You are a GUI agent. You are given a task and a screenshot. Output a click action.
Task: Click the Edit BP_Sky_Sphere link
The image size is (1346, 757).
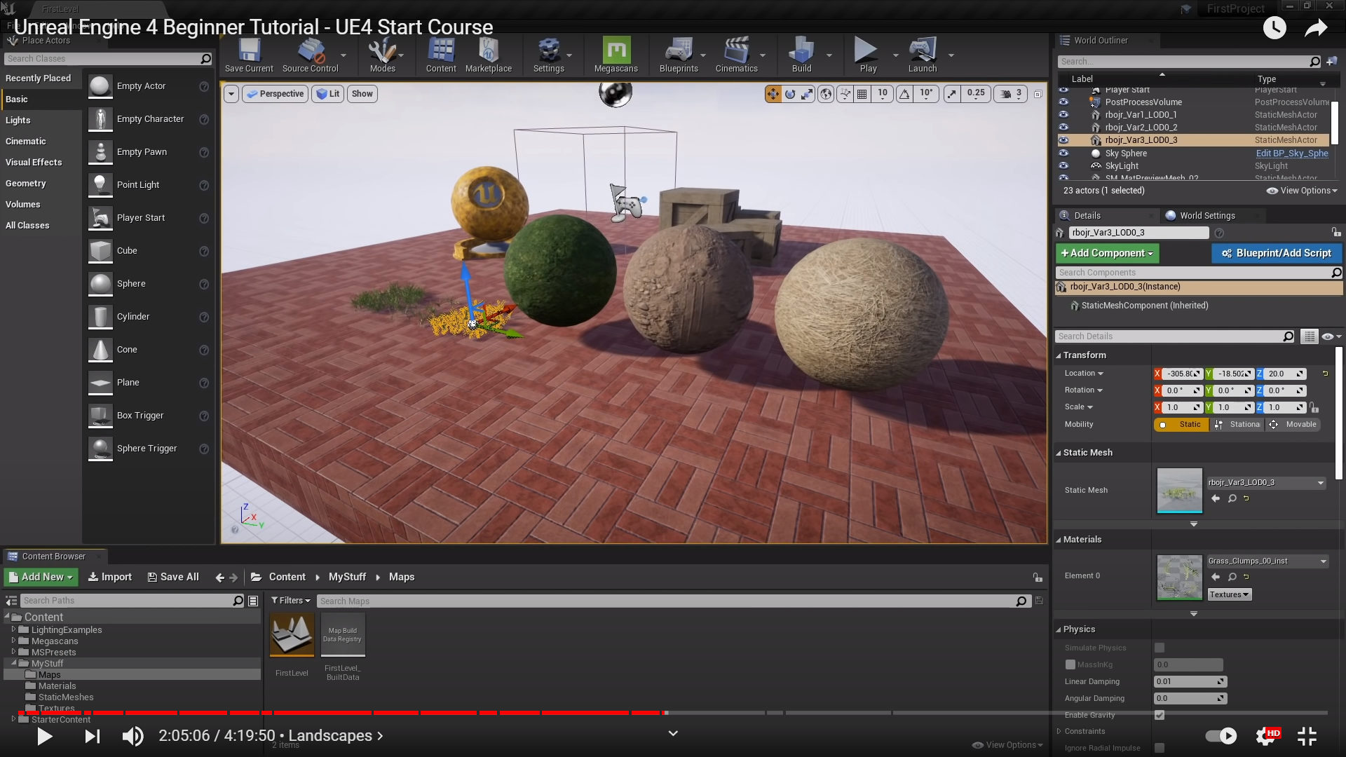pos(1291,154)
